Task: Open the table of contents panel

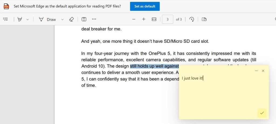Action: click(5, 19)
